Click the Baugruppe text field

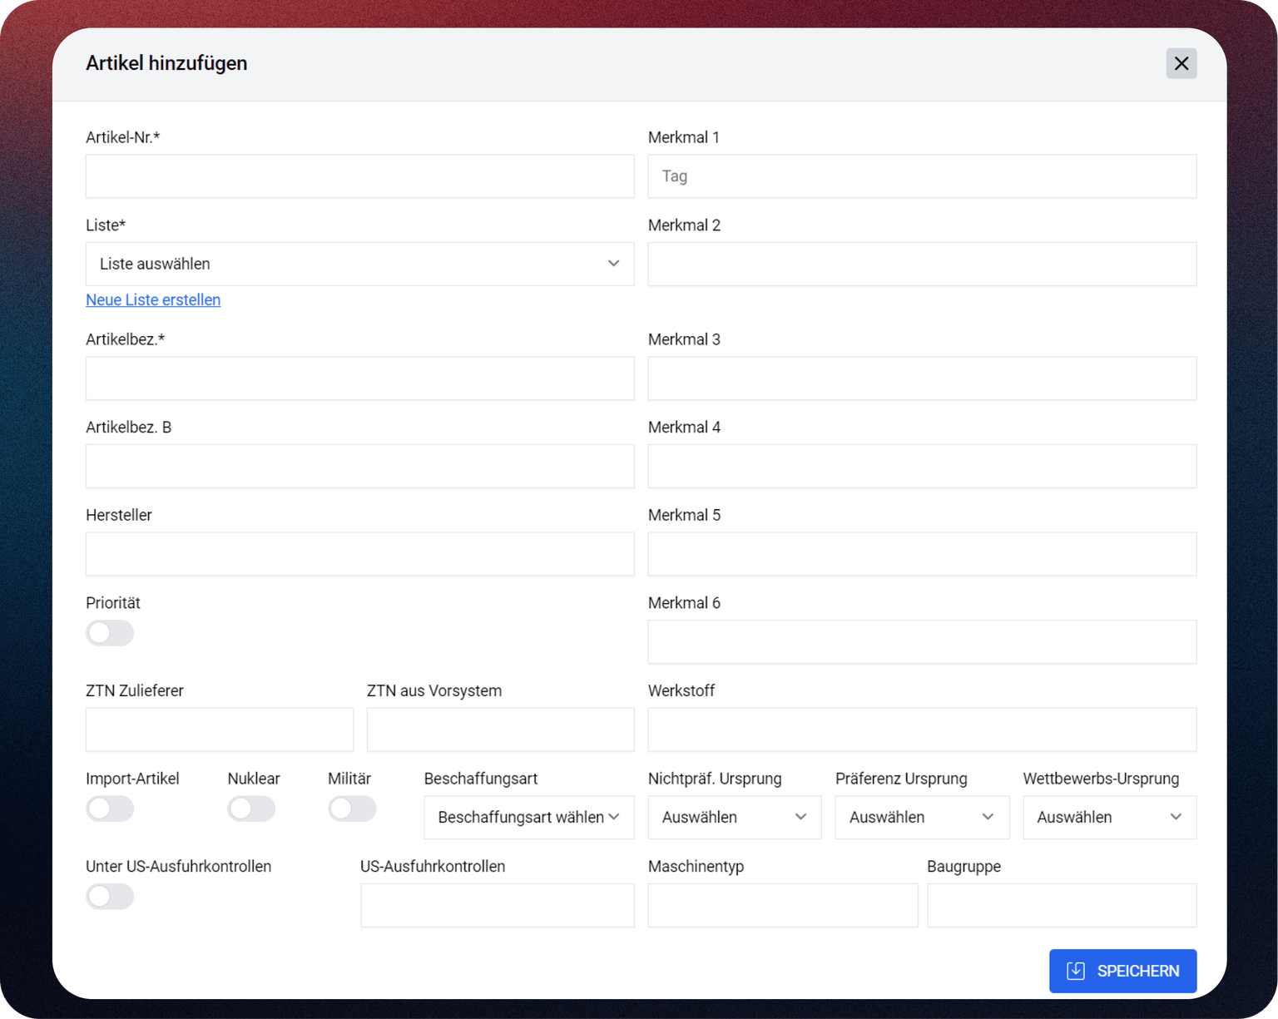(x=1062, y=905)
